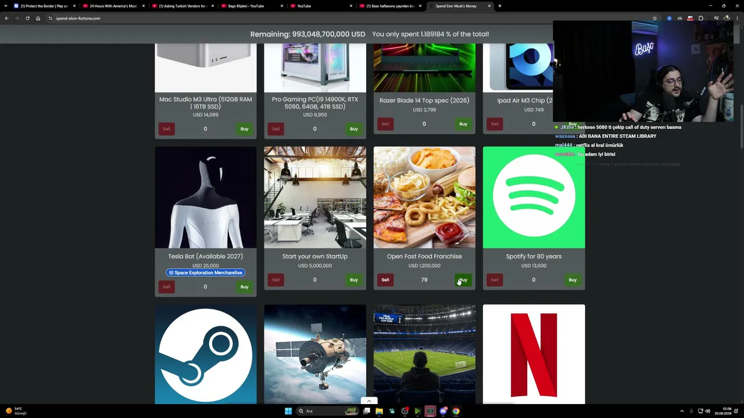Open a new browser tab
The height and width of the screenshot is (418, 744).
[500, 6]
